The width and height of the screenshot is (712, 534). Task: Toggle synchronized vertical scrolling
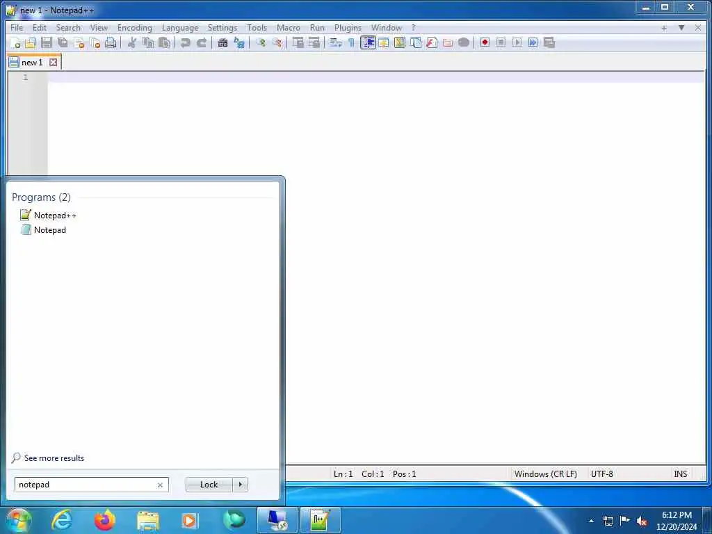[298, 42]
